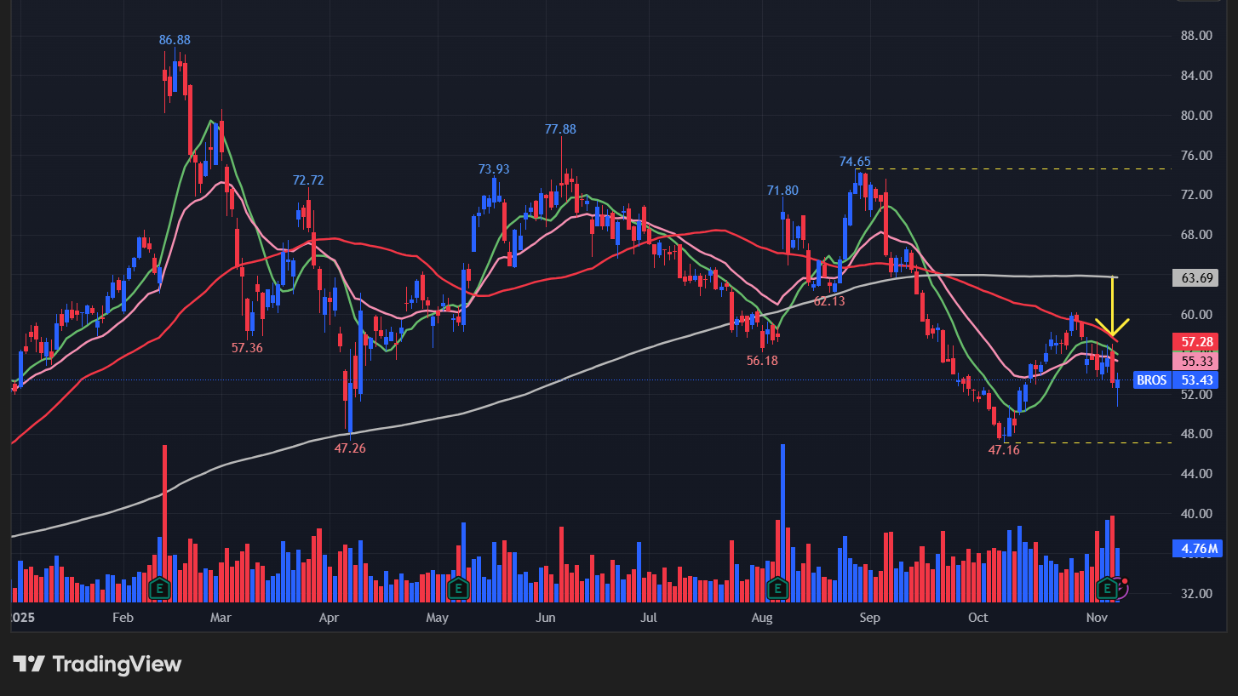Click the blue BROS symbol label
Viewport: 1238px width, 696px height.
coord(1151,379)
